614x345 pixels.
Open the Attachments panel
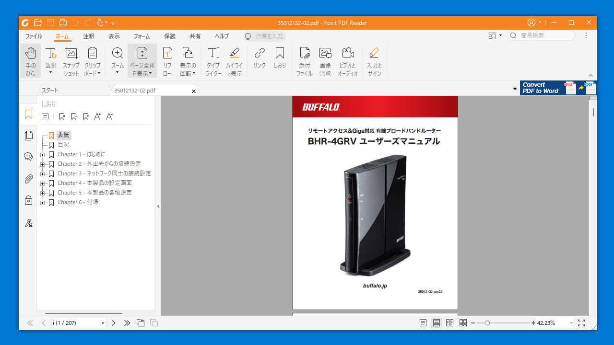[28, 179]
